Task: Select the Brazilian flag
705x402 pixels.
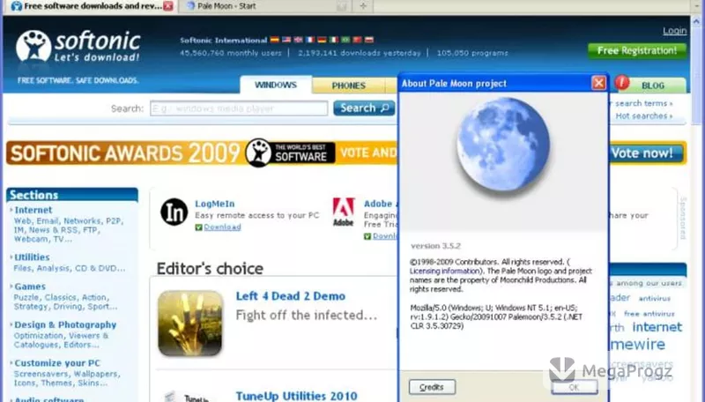Action: [x=345, y=40]
